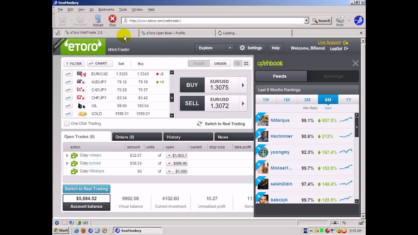Viewport: 418px width, 235px height.
Task: Open chart icon for CAD/JPY row
Action: [68, 90]
